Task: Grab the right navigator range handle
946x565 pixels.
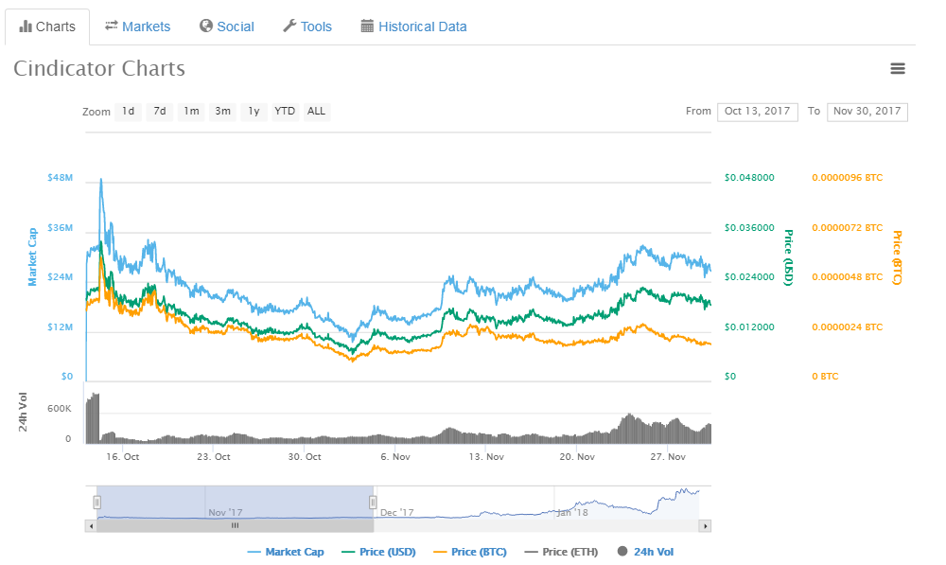Action: click(x=373, y=503)
